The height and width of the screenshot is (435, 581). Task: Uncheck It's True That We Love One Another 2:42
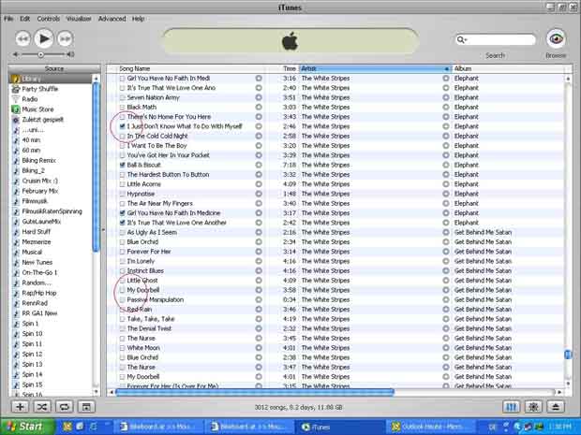click(122, 223)
